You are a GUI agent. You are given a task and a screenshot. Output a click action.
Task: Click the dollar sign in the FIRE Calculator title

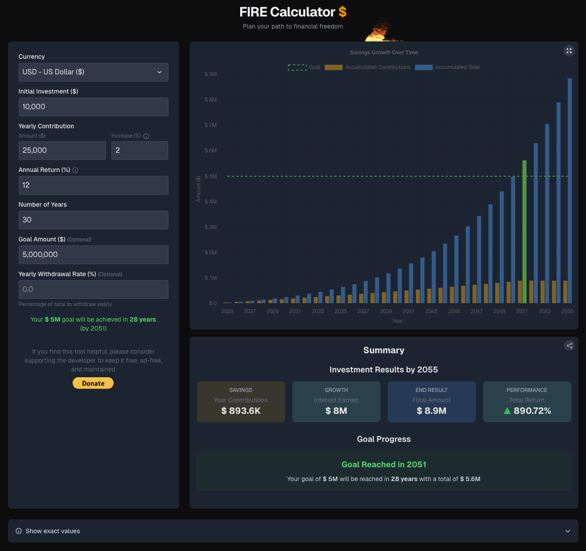[x=342, y=12]
